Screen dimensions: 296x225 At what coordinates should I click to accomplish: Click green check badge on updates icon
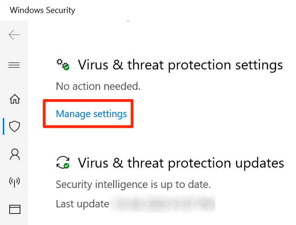[67, 165]
